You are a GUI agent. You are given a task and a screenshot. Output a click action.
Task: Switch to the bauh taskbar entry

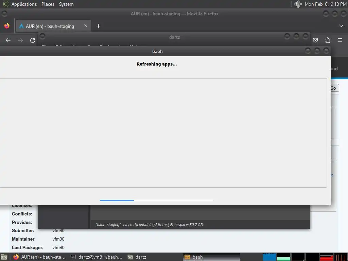[211, 257]
